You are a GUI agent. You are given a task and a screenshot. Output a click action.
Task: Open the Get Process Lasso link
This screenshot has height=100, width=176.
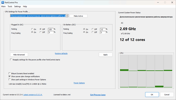click(x=98, y=95)
